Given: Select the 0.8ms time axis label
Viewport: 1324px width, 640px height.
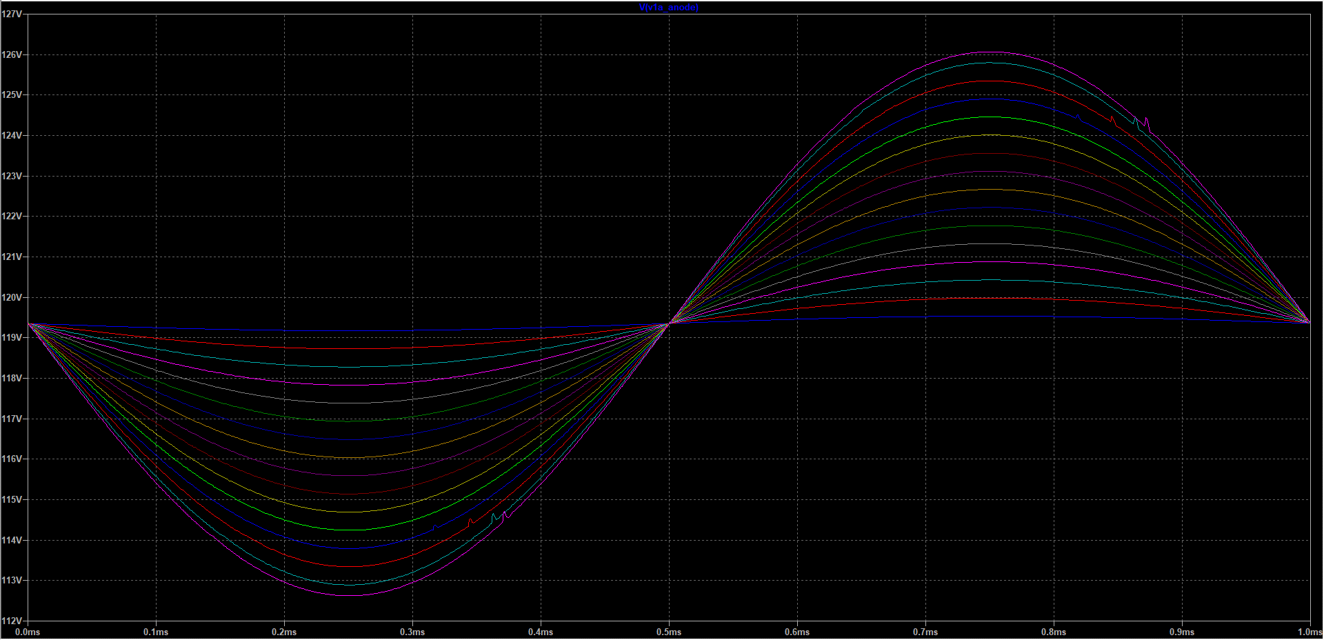Looking at the screenshot, I should (1054, 632).
